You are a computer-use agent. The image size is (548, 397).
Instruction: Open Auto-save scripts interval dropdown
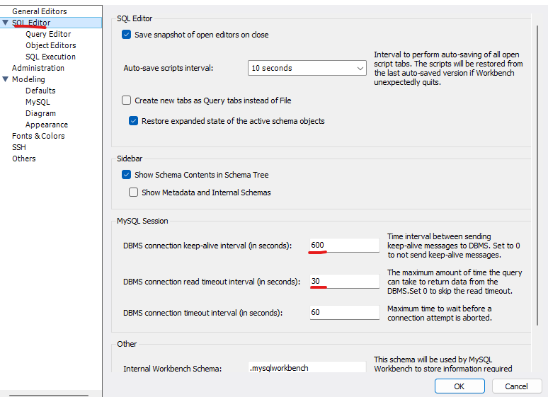pyautogui.click(x=307, y=68)
